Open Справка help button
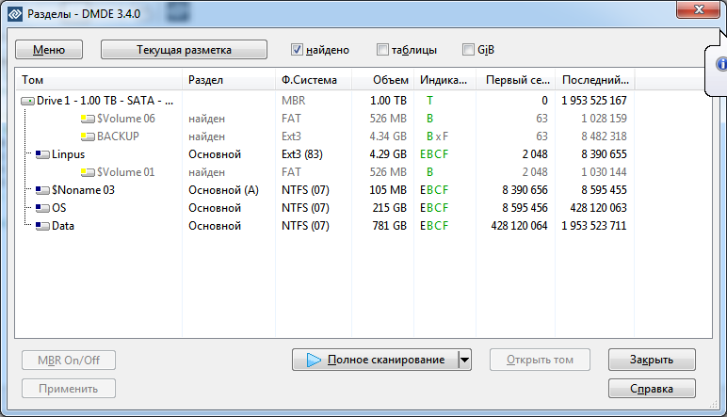This screenshot has height=417, width=727. [652, 389]
